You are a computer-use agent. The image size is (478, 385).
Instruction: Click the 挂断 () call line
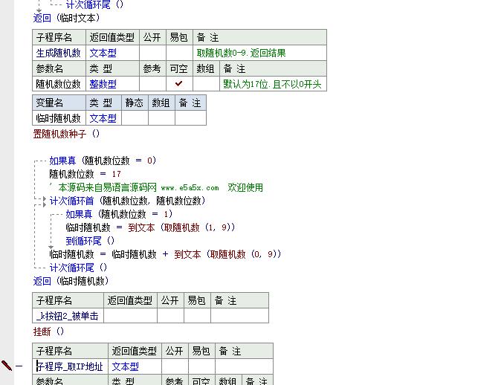(49, 331)
